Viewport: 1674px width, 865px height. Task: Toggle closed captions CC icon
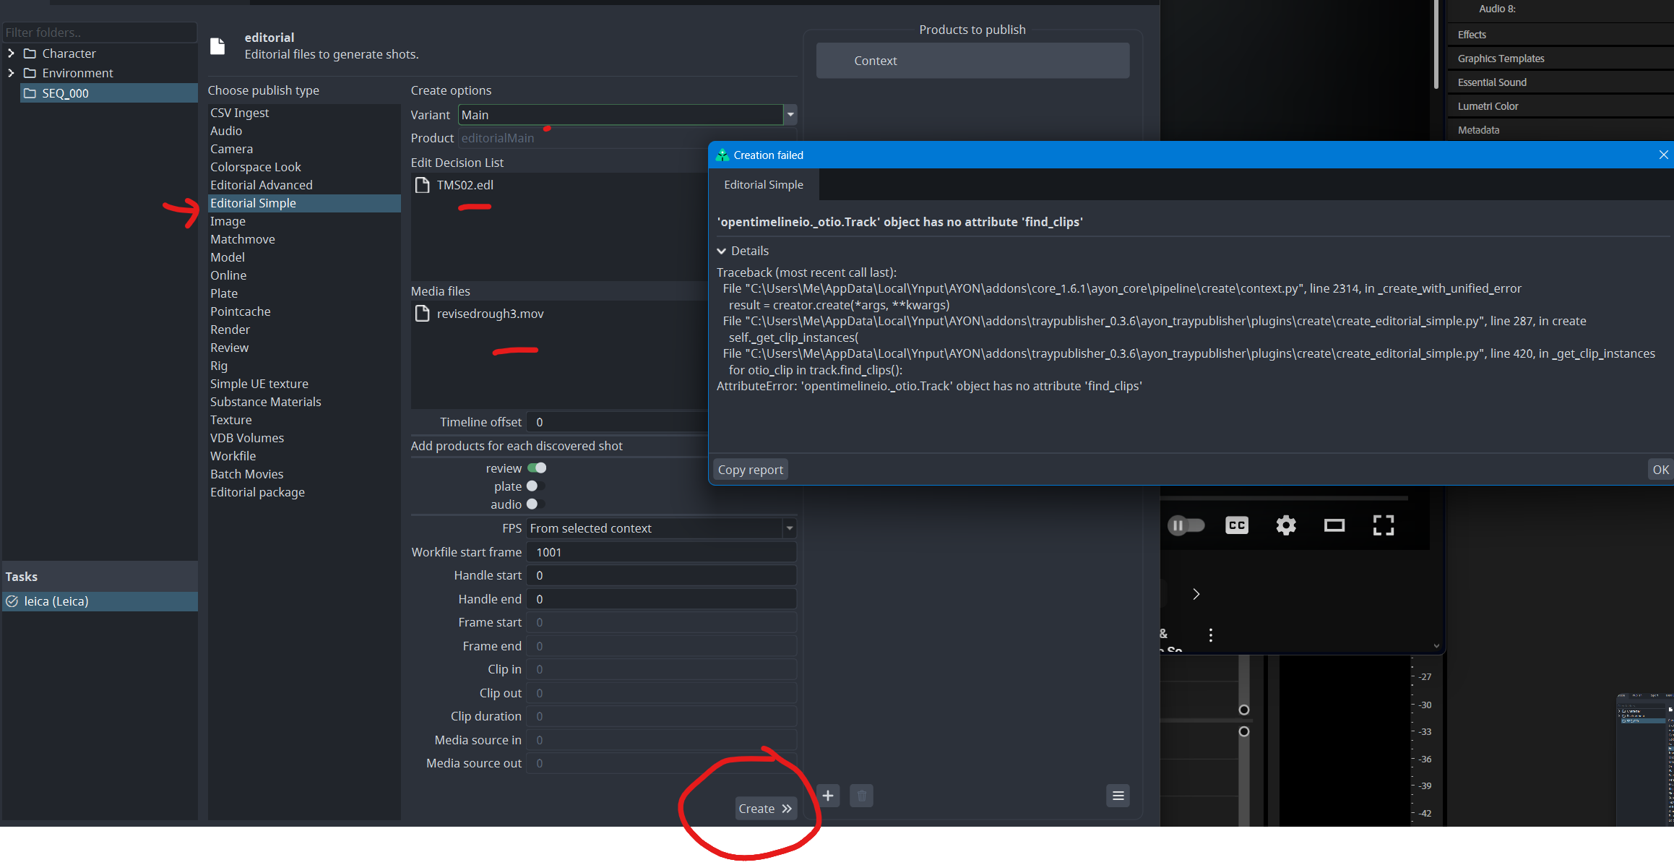pos(1236,525)
